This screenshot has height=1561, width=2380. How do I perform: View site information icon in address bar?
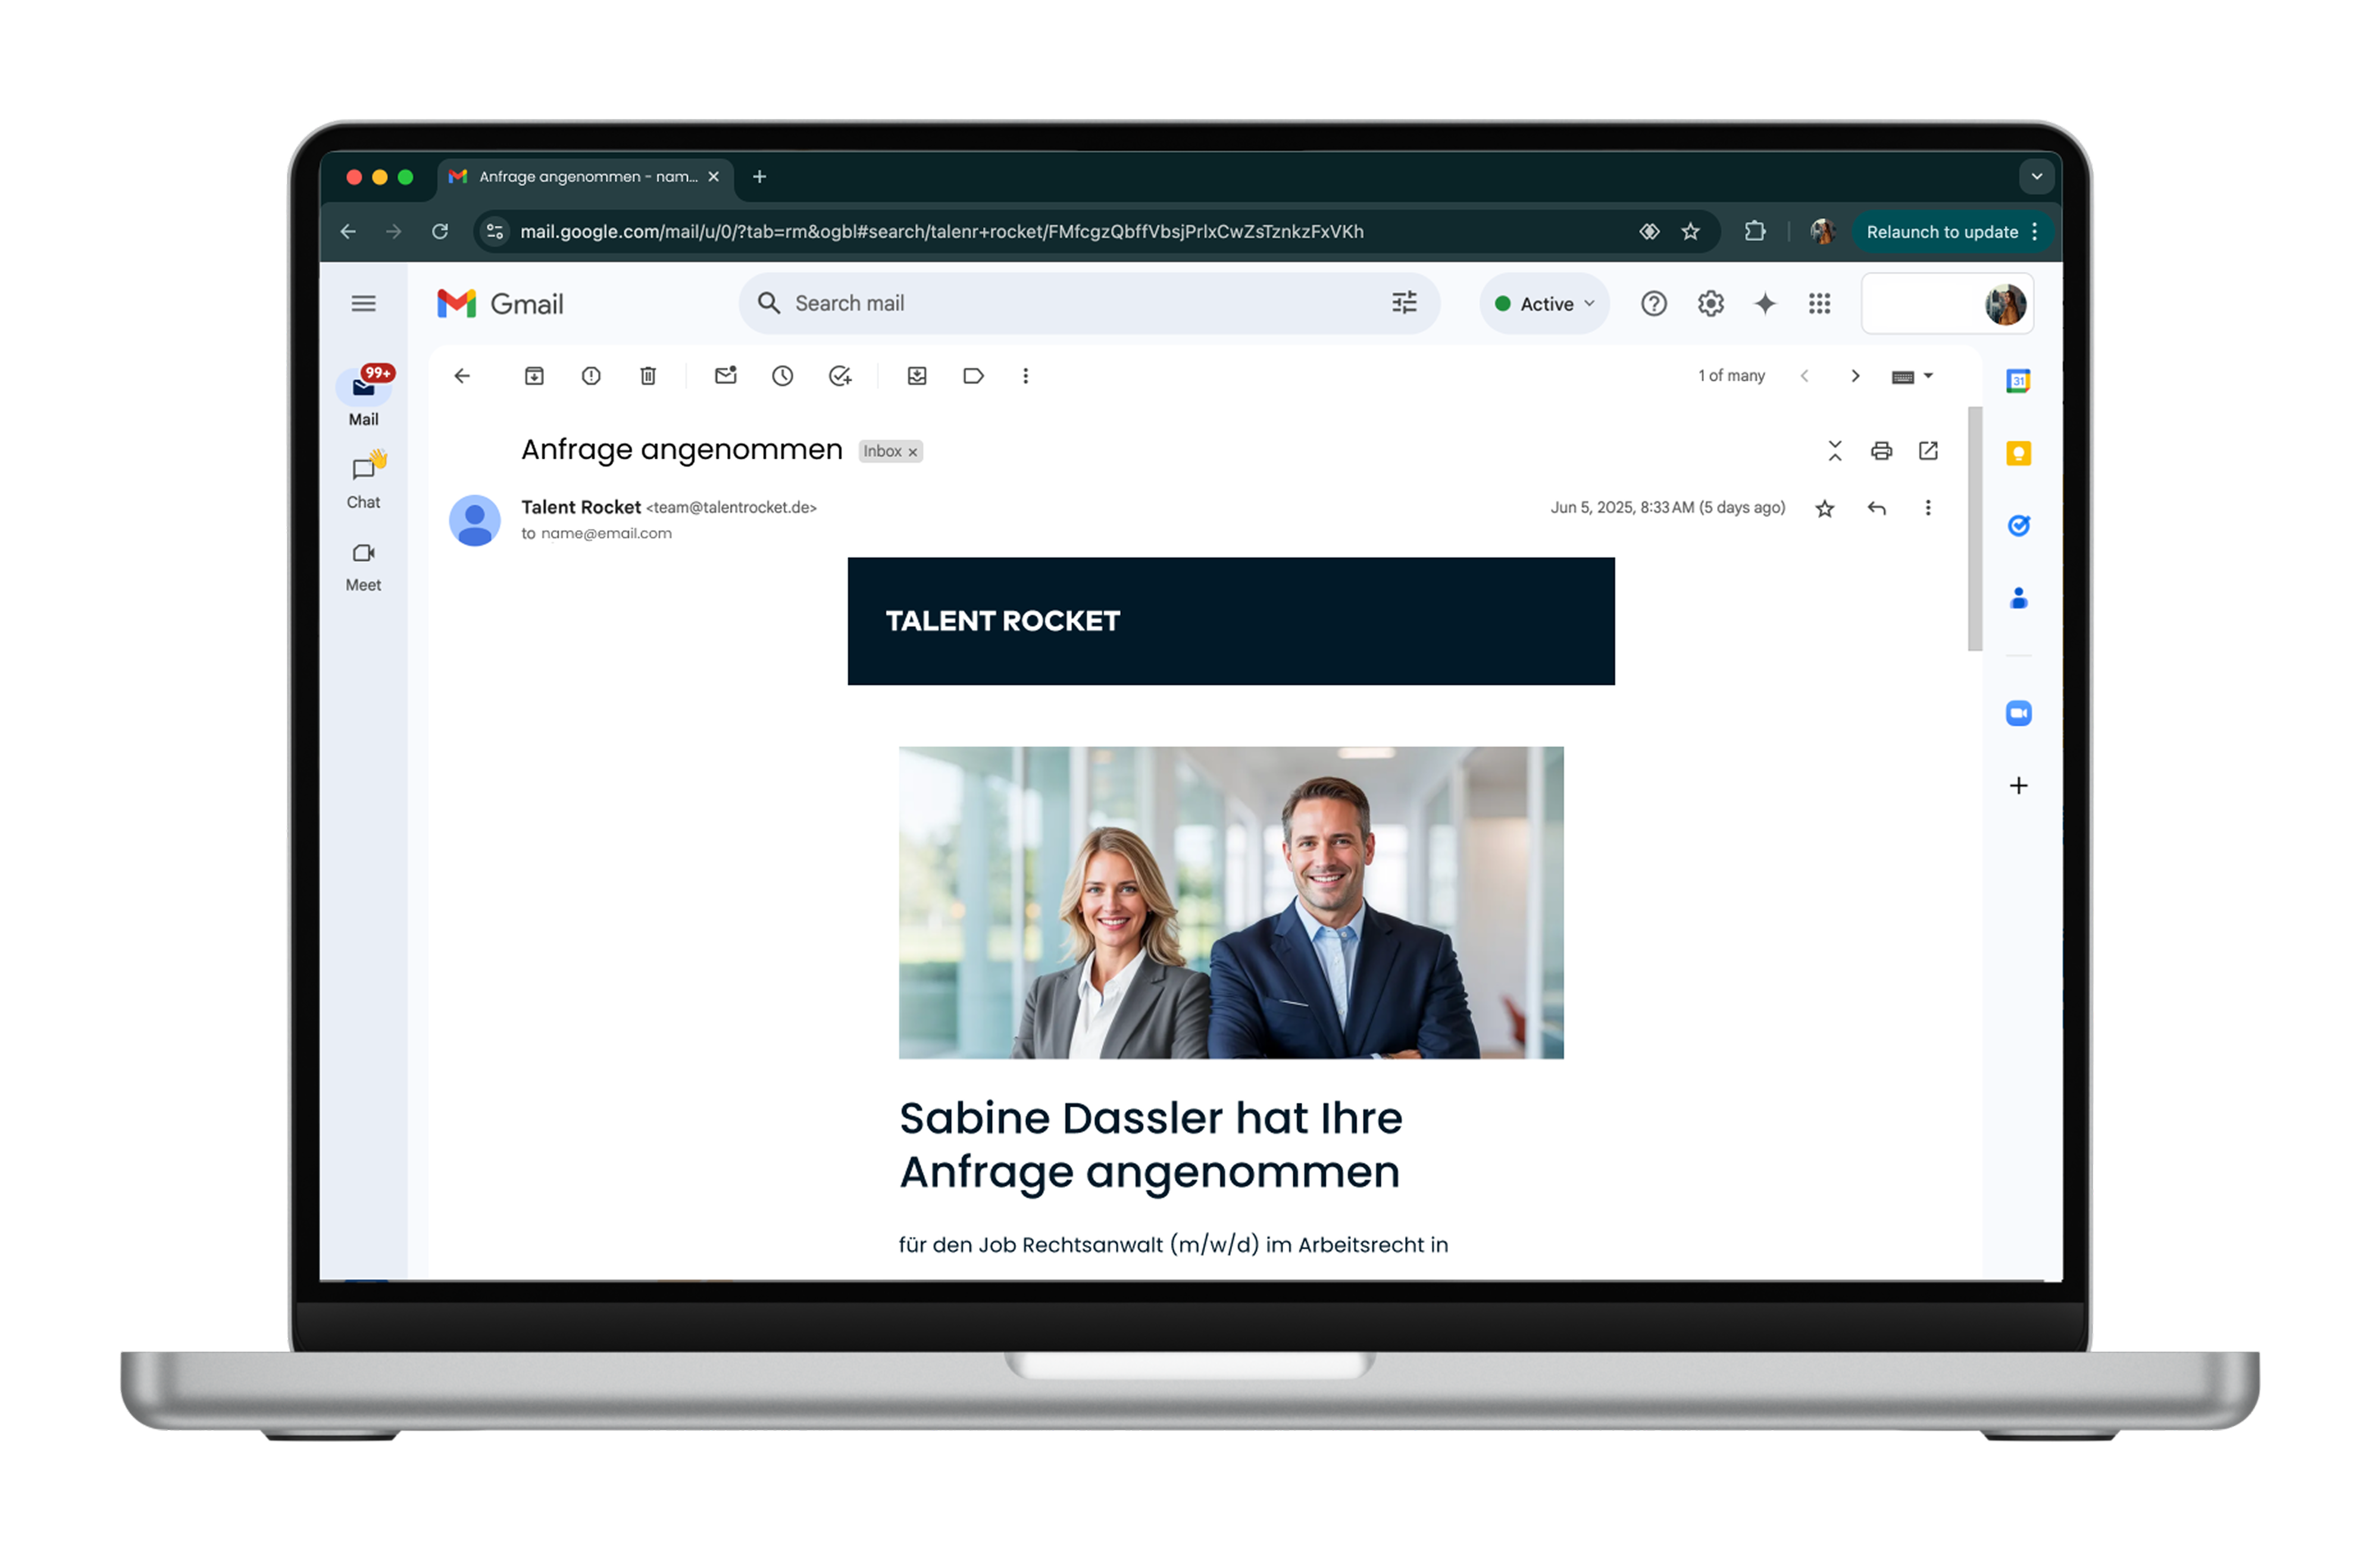pyautogui.click(x=495, y=232)
